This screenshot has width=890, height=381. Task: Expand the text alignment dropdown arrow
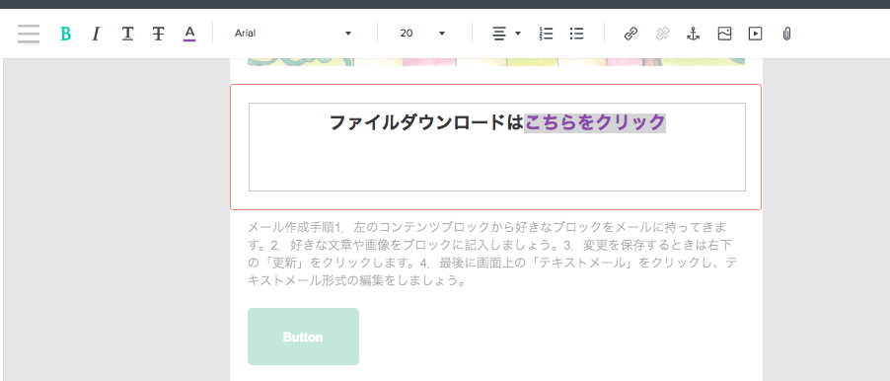coord(518,34)
